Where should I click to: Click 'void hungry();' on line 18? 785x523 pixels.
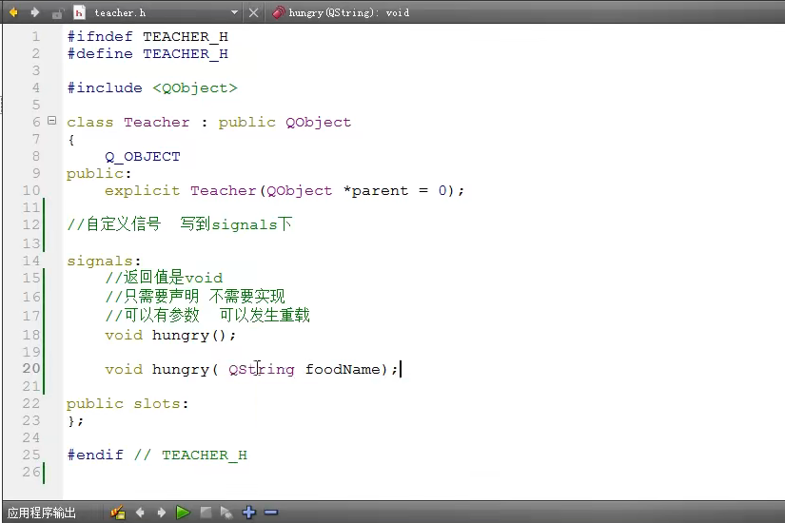tap(170, 336)
